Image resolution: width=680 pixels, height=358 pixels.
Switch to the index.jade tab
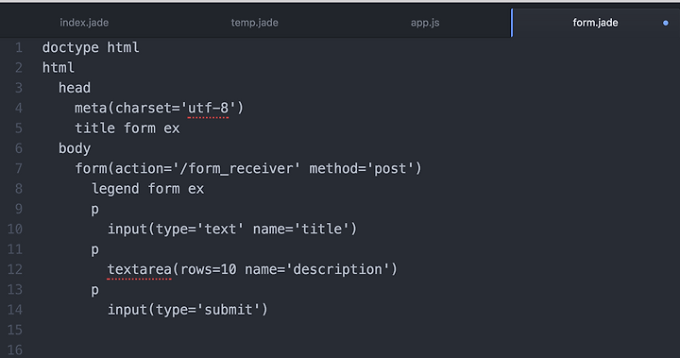click(84, 23)
